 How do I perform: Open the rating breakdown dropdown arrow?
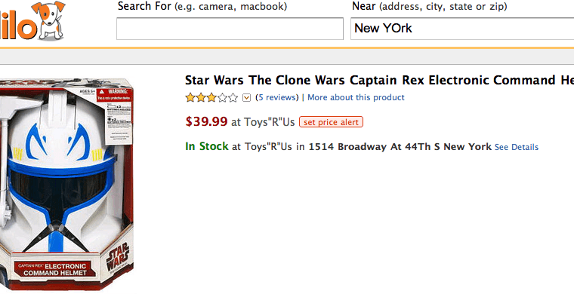pos(247,97)
